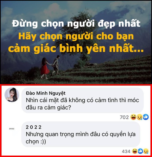The height and width of the screenshot is (157, 152).
Task: Click the 2022 commenter name
Action: [x=34, y=127]
